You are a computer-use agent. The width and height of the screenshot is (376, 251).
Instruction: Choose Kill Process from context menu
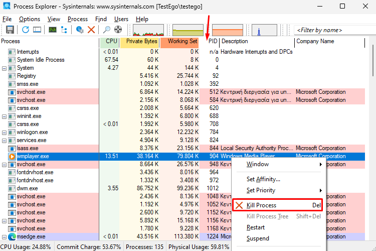277,205
